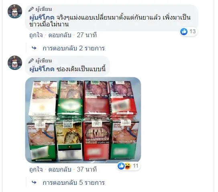Expand การตอบกลับ 5 รายการ replies
This screenshot has width=218, height=192.
tap(74, 182)
